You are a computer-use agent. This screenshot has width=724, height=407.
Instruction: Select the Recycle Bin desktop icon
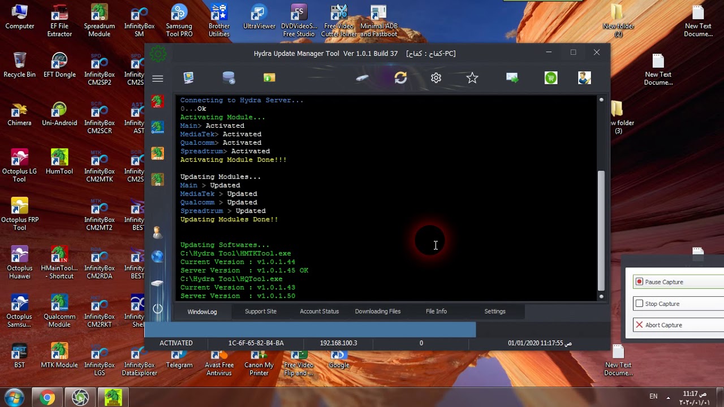(x=20, y=65)
